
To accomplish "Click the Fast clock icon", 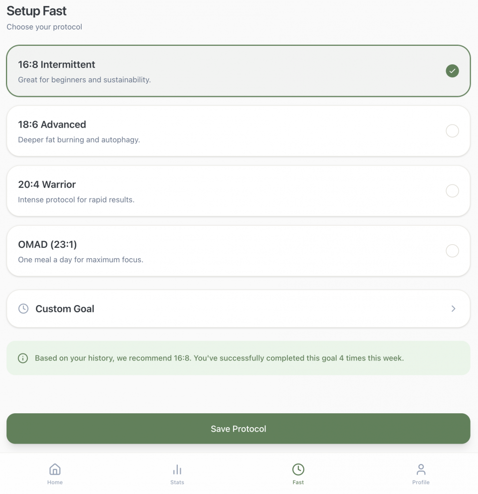I will 298,470.
